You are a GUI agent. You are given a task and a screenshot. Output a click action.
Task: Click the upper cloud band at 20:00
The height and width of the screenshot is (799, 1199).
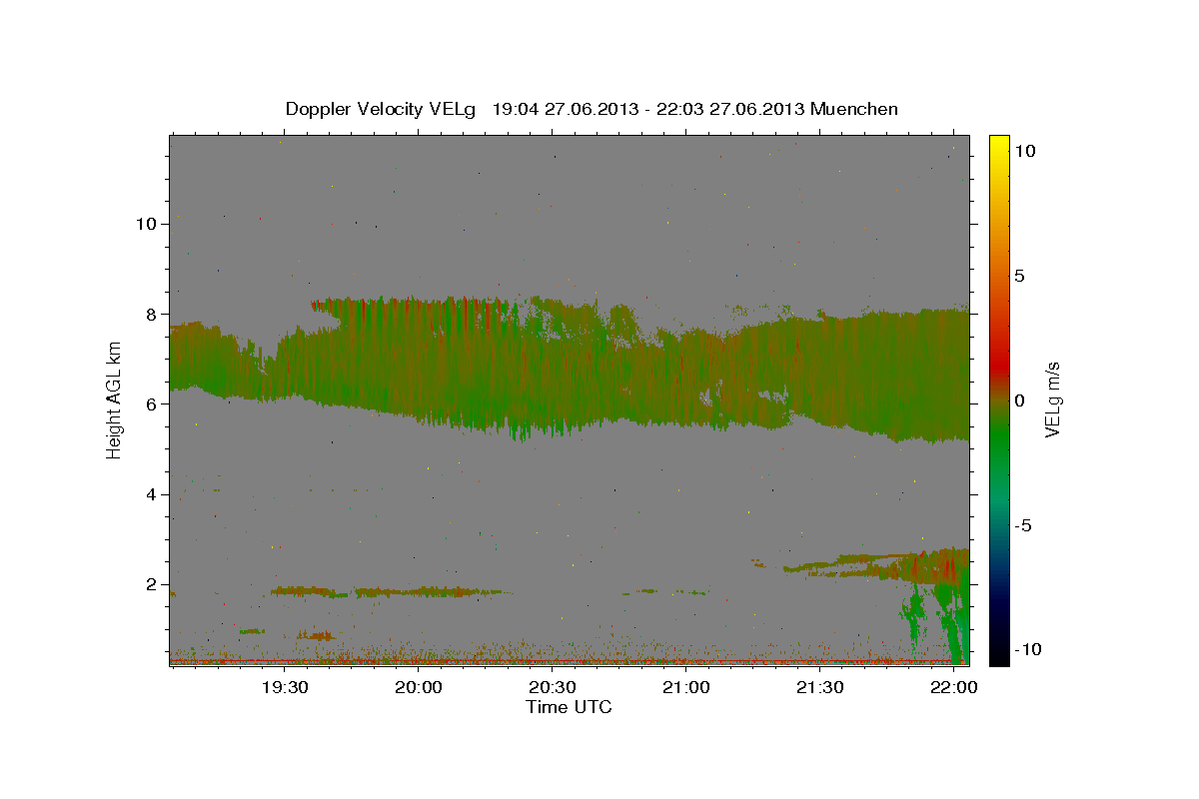click(418, 360)
